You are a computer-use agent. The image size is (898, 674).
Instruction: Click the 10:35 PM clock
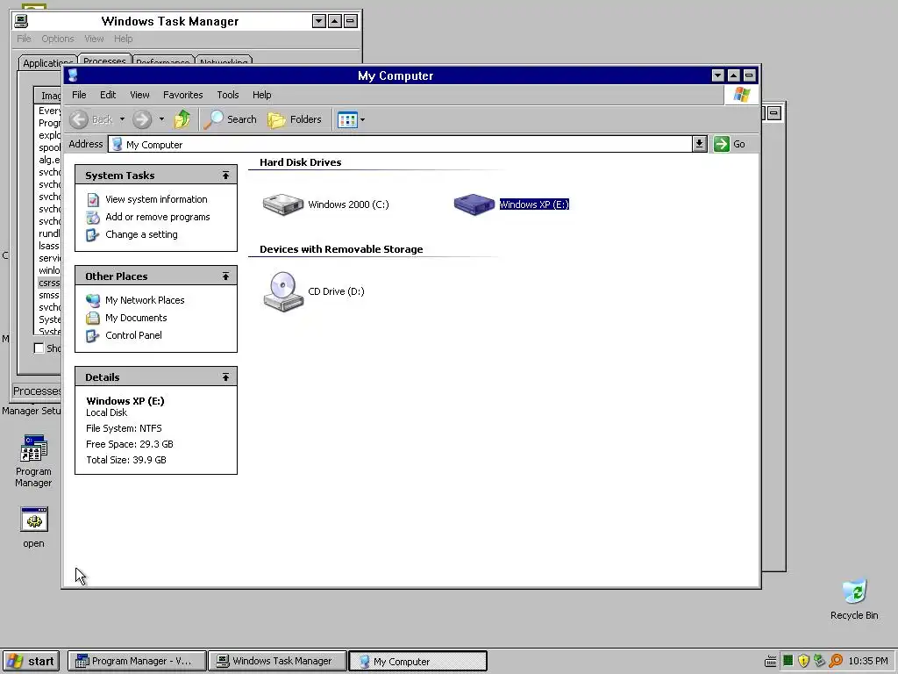coord(868,661)
